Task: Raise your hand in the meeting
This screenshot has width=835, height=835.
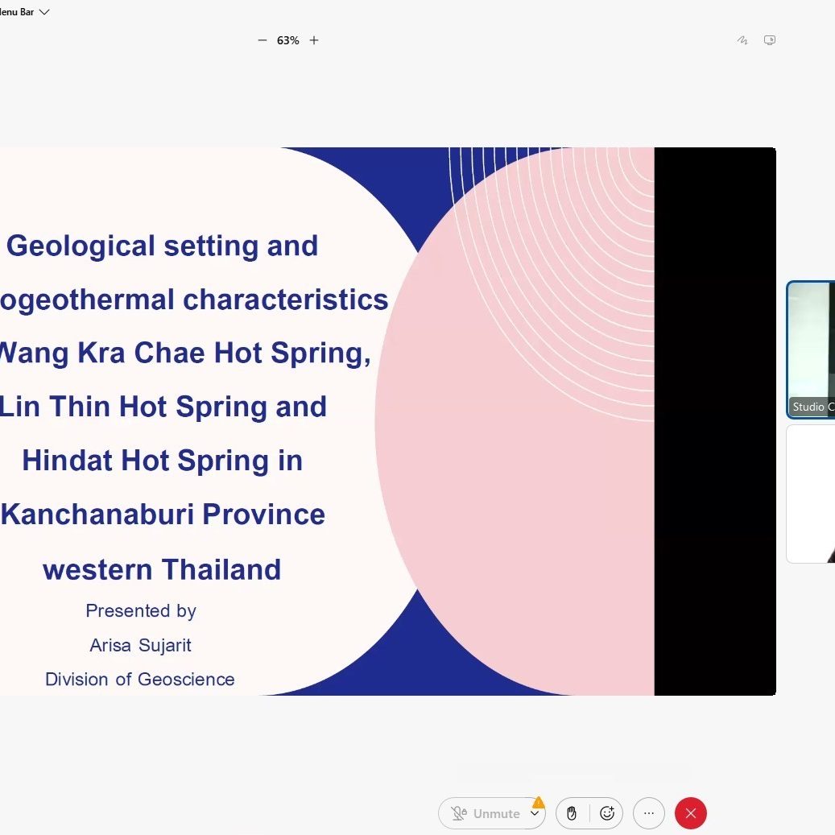Action: click(x=572, y=813)
